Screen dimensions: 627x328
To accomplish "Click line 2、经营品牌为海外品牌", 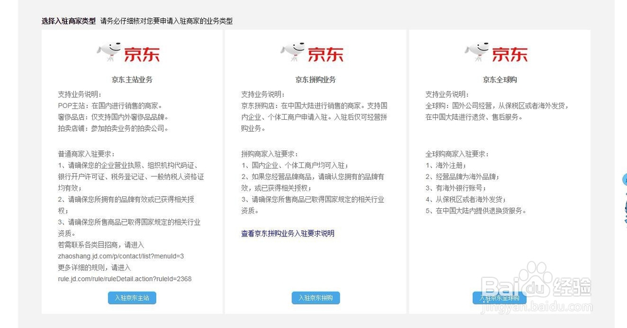I will pos(462,176).
